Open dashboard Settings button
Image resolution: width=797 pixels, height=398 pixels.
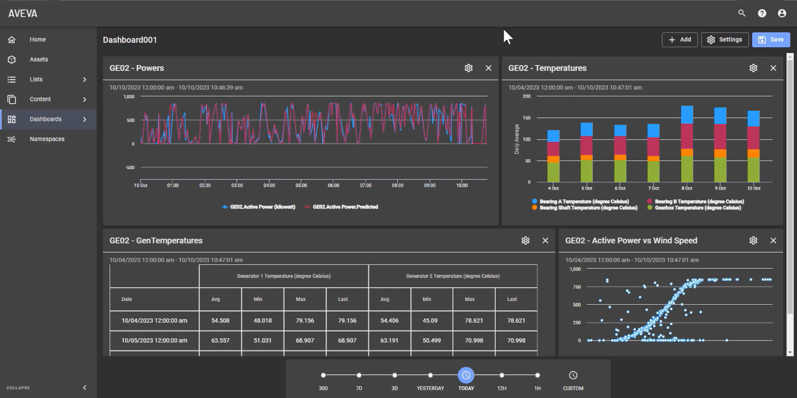click(725, 40)
